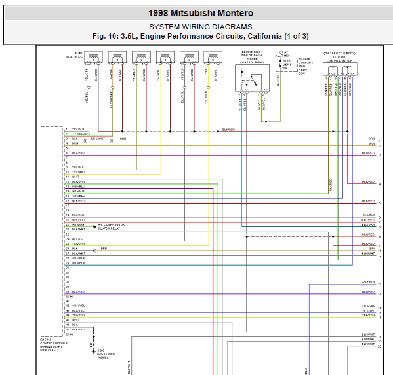Click ECM pin 47 BLK/RED label
Viewport: 393px width, 375px height.
point(78,329)
